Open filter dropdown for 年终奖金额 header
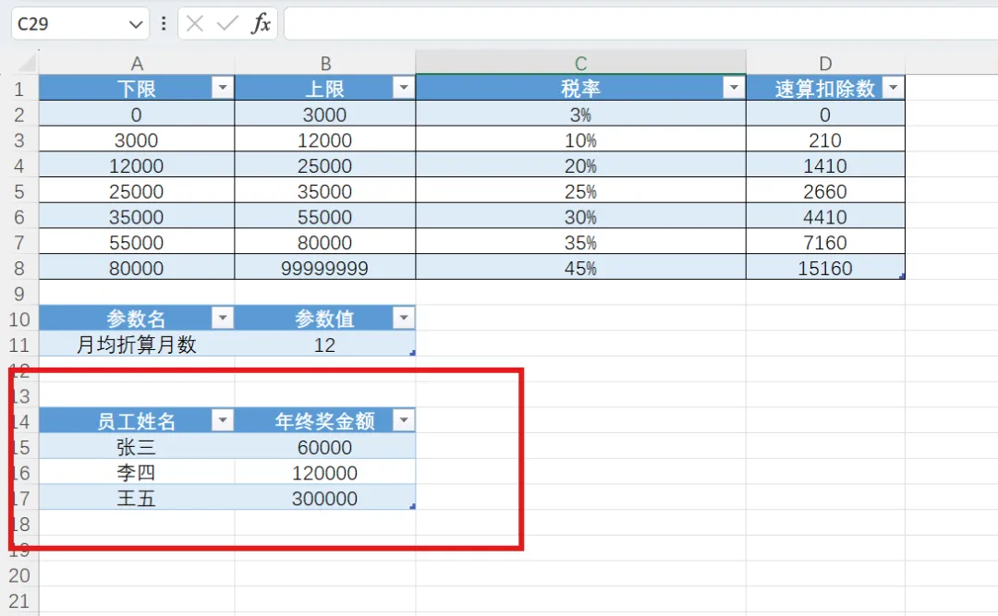The image size is (998, 616). [x=404, y=419]
